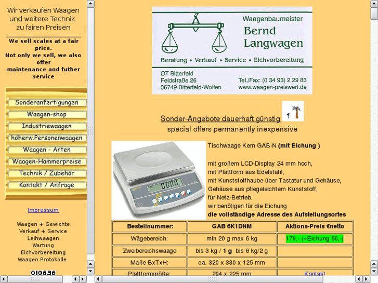
Task: Click the Kontakt link in the price table
Action: [315, 273]
